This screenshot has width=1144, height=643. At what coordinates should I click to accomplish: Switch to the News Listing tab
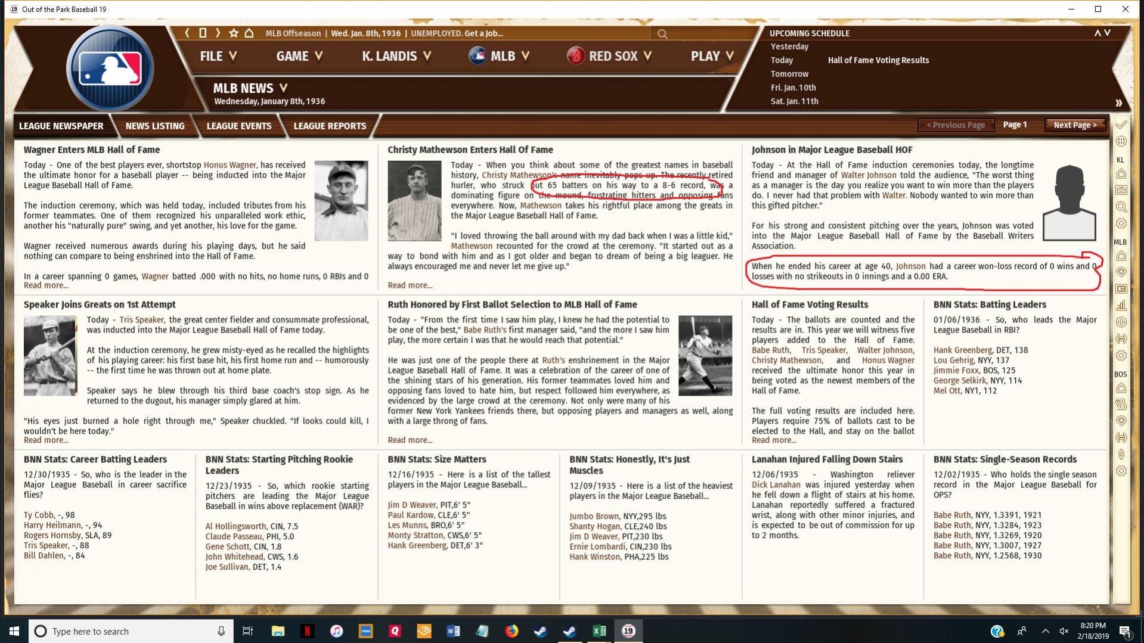[x=155, y=126]
